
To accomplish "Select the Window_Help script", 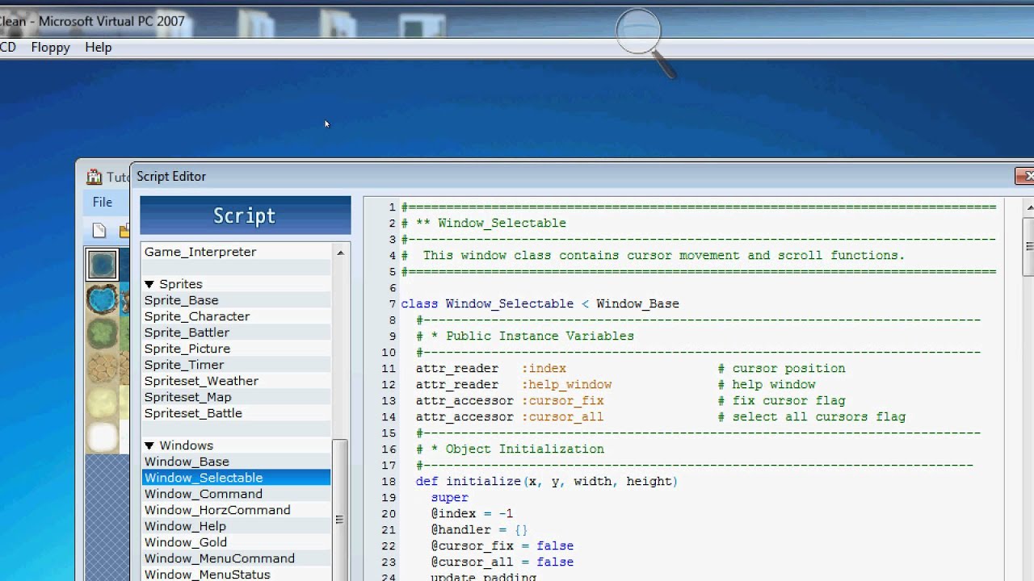I will [x=237, y=526].
